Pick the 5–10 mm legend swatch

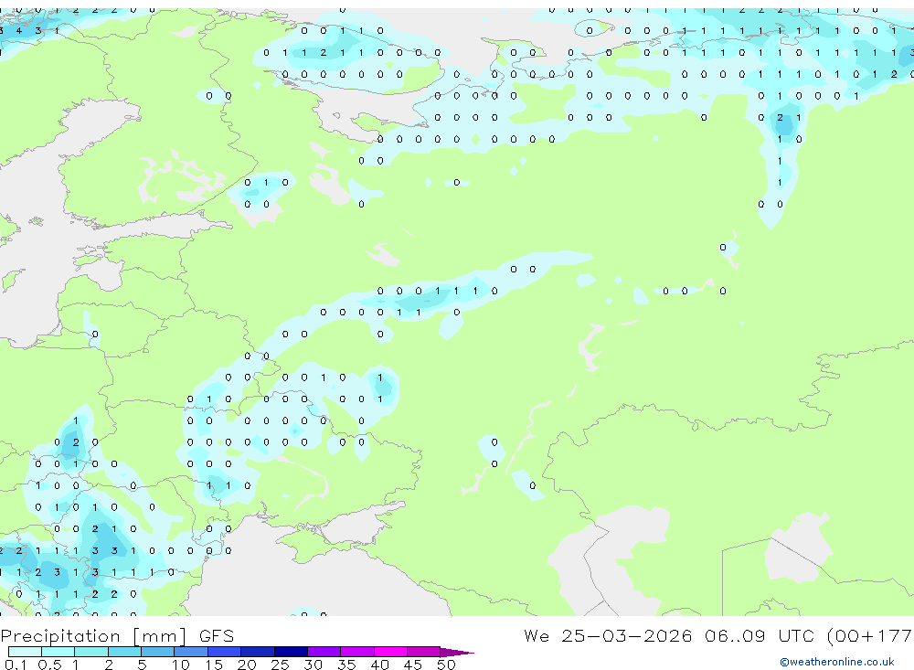tap(158, 652)
